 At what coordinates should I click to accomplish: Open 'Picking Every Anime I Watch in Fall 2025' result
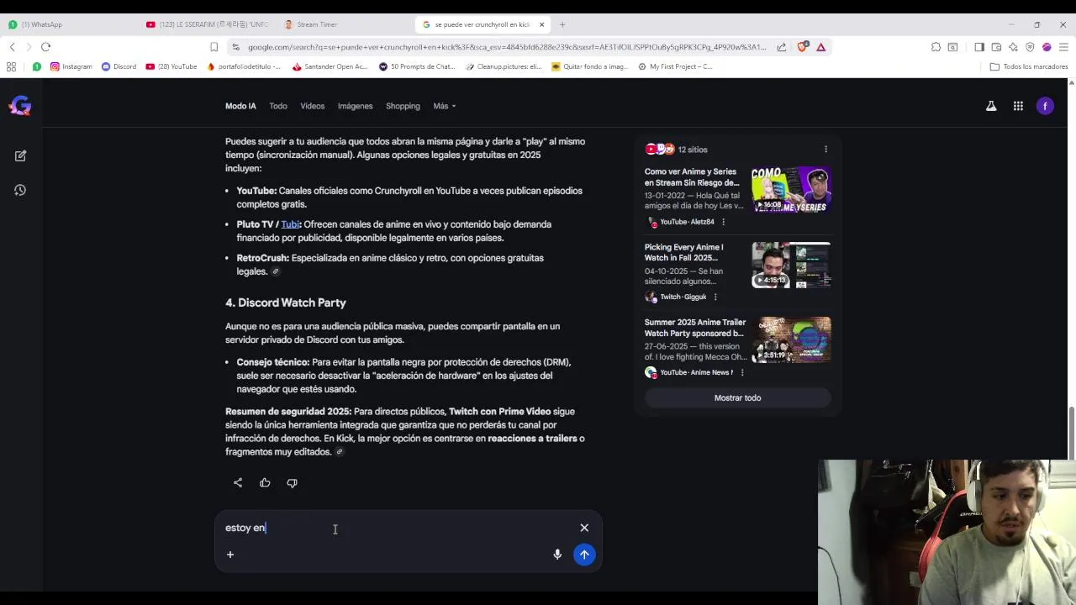tap(684, 252)
